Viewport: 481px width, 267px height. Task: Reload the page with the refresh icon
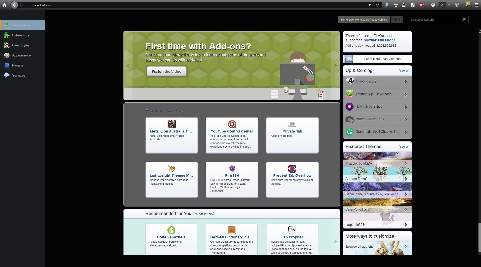point(377,5)
